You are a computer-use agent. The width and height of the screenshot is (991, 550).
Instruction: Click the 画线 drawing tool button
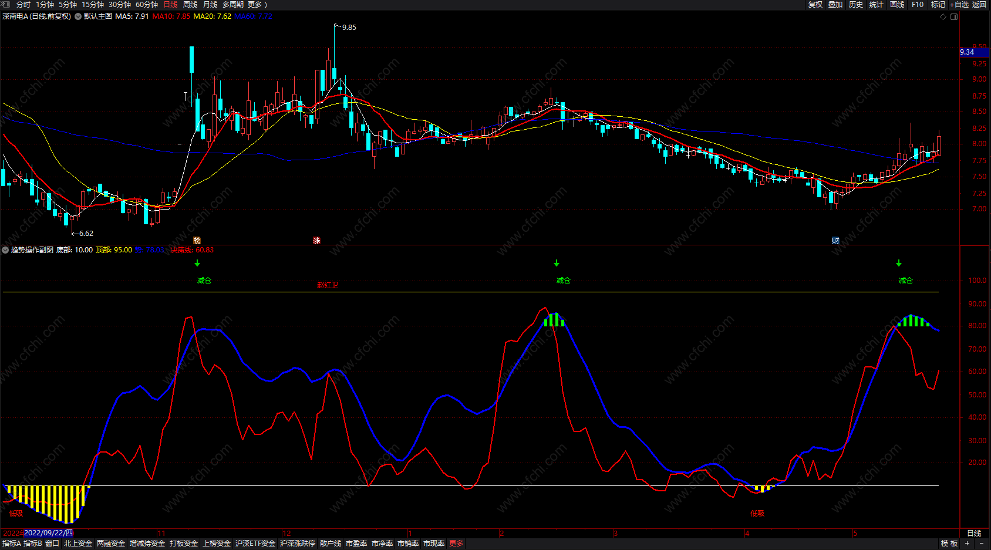click(x=897, y=5)
